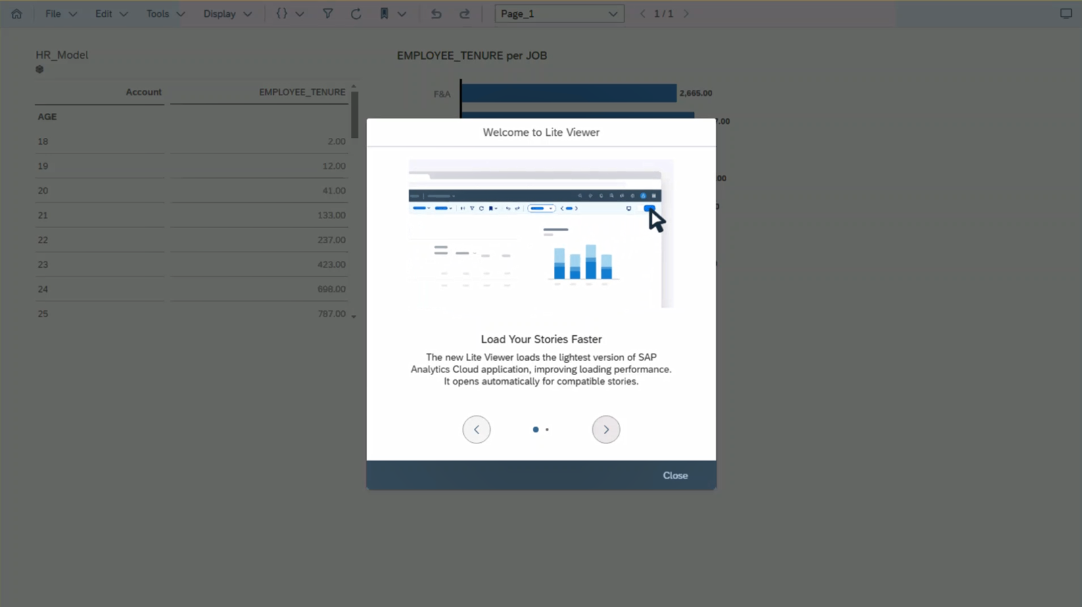Click the 1 / 1 page counter
The height and width of the screenshot is (607, 1082).
(x=663, y=14)
